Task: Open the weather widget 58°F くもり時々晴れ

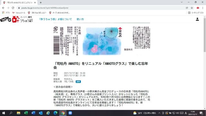Action: point(145,113)
